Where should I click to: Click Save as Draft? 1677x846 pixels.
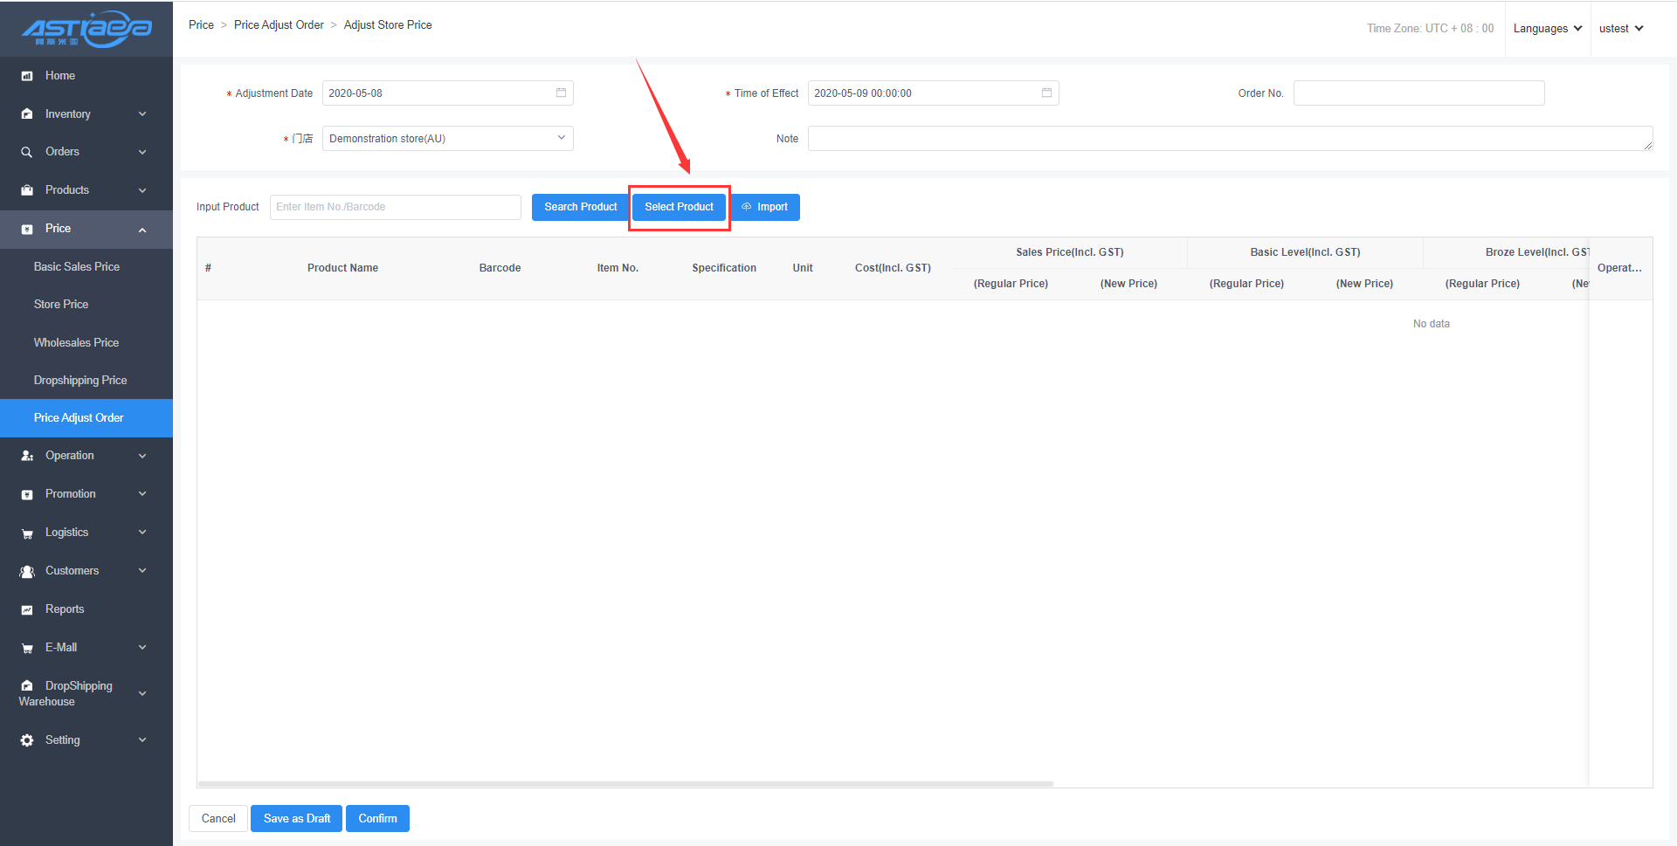point(297,819)
